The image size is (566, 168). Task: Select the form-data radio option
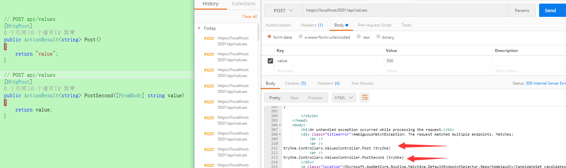click(269, 37)
